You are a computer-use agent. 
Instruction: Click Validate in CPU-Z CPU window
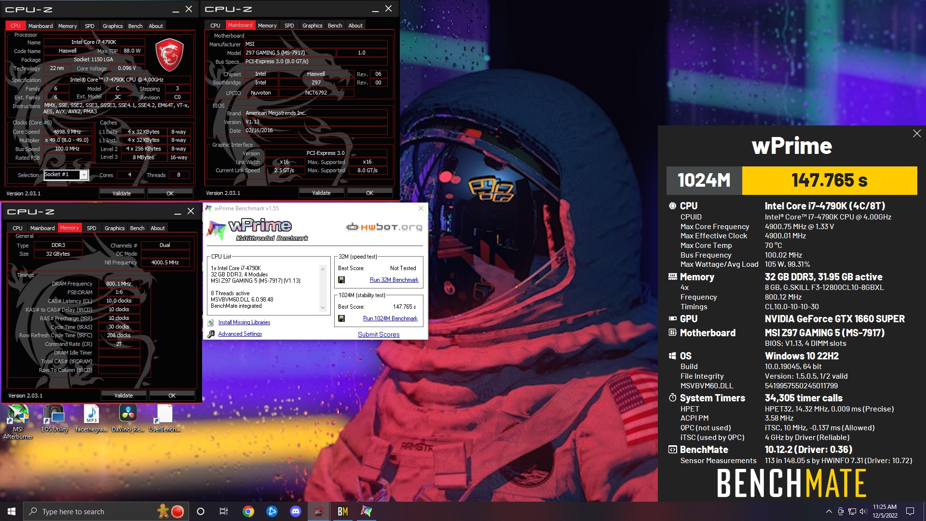pyautogui.click(x=122, y=193)
